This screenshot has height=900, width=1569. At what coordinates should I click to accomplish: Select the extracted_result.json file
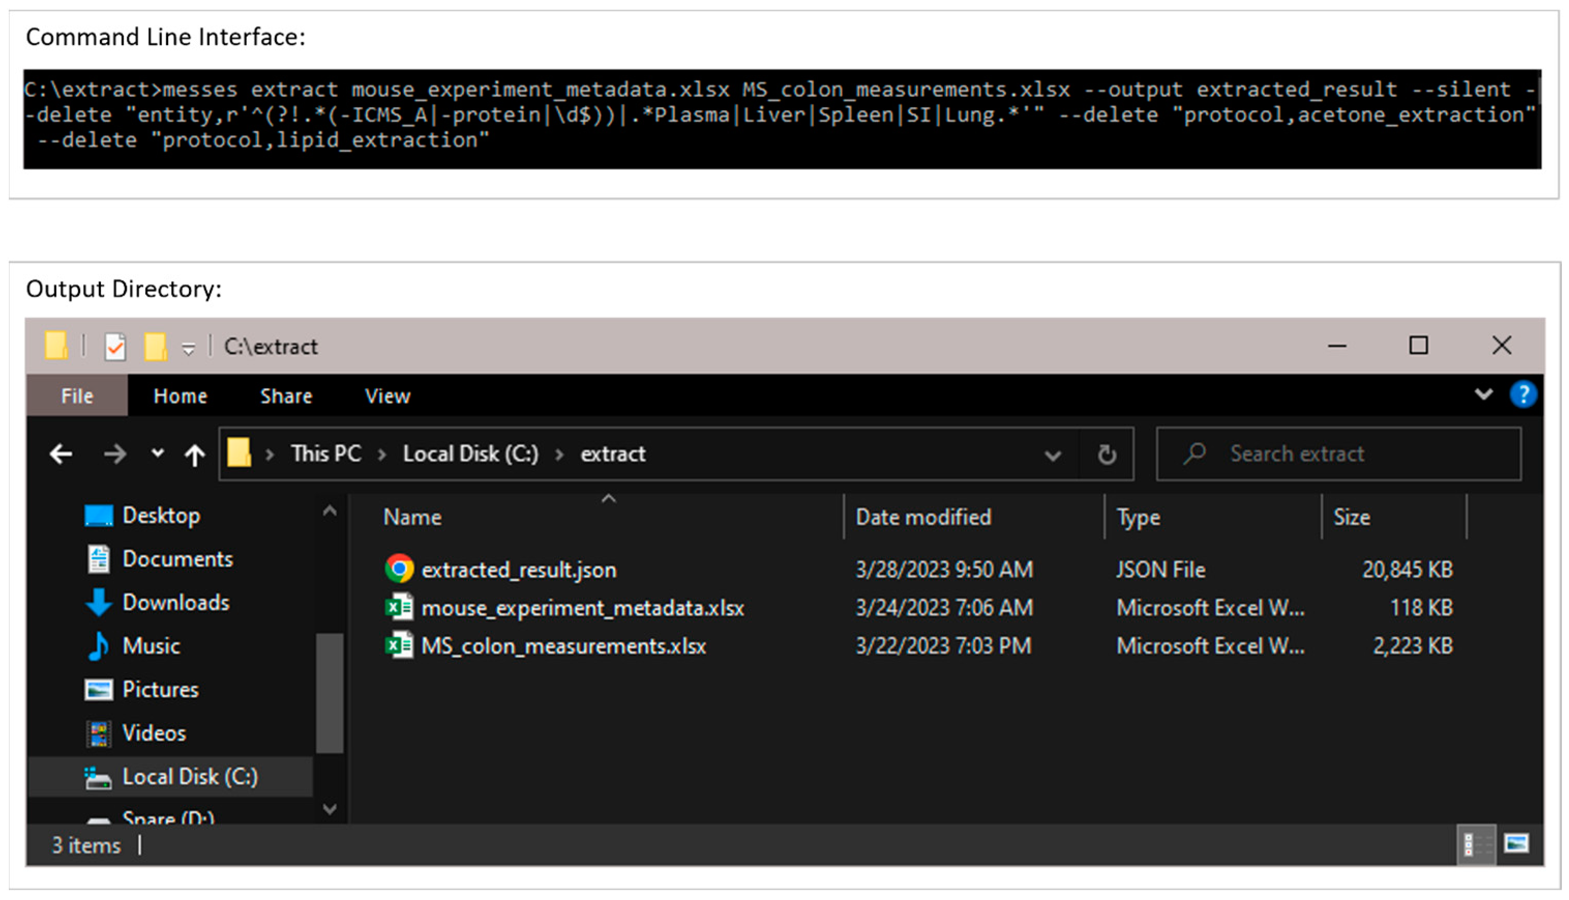518,569
